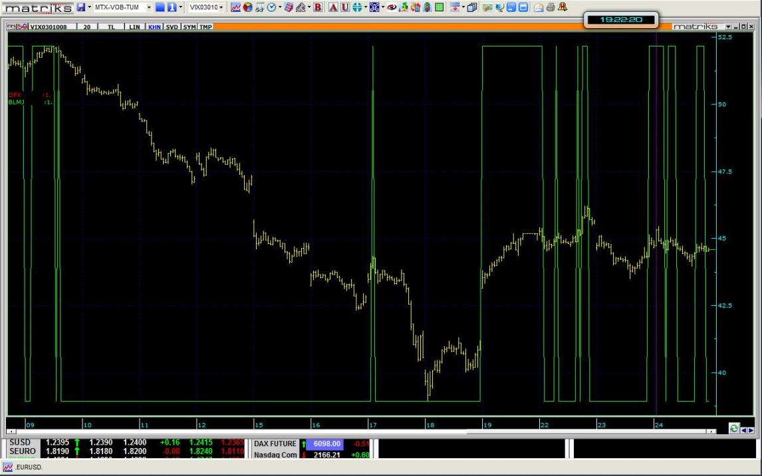Open the chart window menu arrow
Image resolution: width=762 pixels, height=476 pixels.
point(729,27)
